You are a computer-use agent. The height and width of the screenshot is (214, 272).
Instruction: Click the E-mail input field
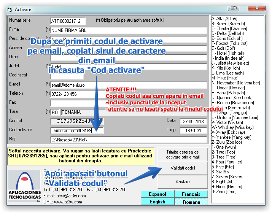coord(129,85)
